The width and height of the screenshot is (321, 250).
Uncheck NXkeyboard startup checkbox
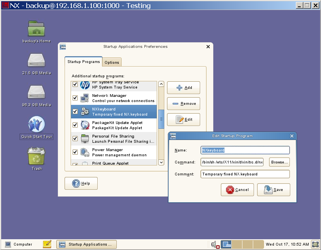click(x=75, y=111)
